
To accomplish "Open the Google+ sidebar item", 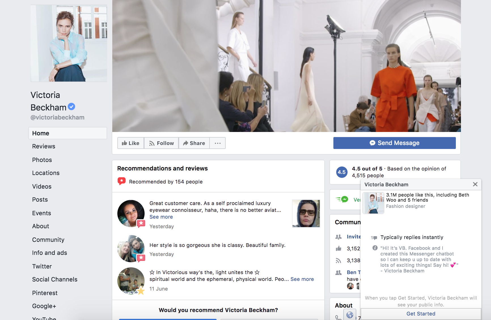I will 44,306.
